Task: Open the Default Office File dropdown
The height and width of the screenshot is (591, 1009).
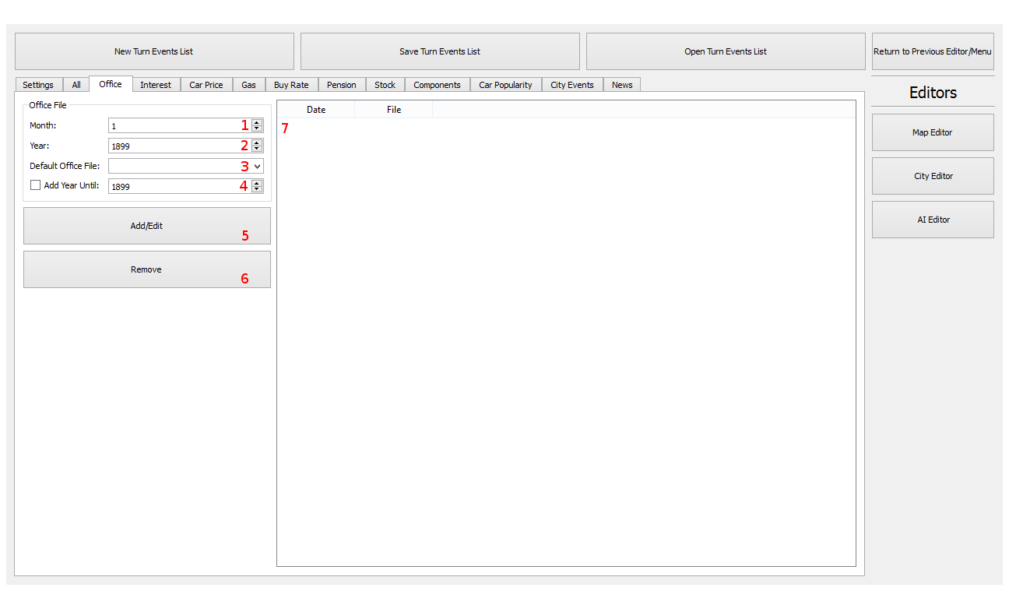Action: 257,166
